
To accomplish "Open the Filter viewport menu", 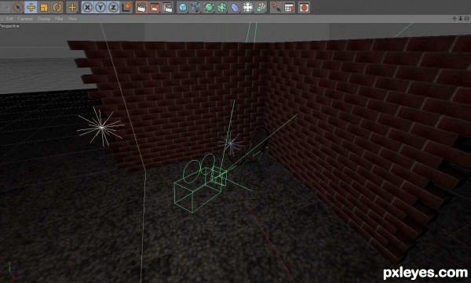I will [59, 19].
